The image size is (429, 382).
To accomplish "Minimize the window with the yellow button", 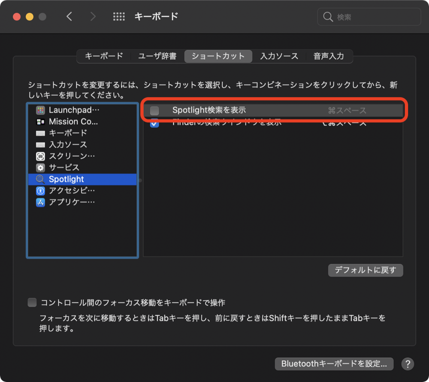I will tap(30, 17).
